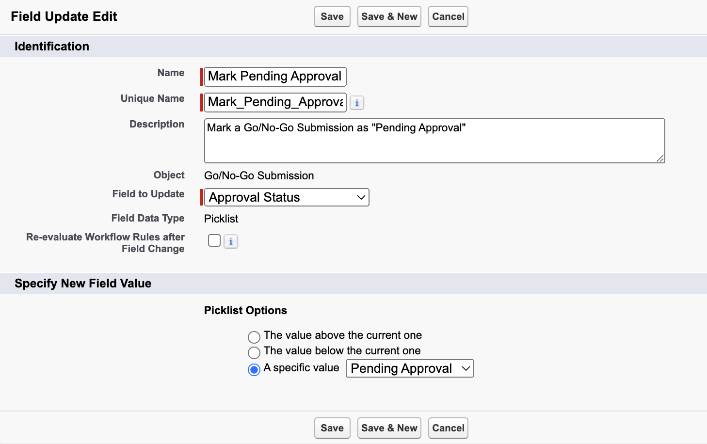Click the bottom Save button

(332, 428)
